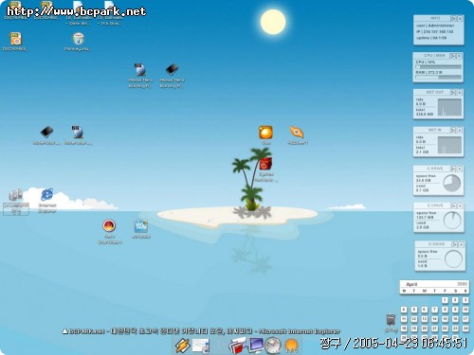Click the IP address line in INFO

(434, 31)
